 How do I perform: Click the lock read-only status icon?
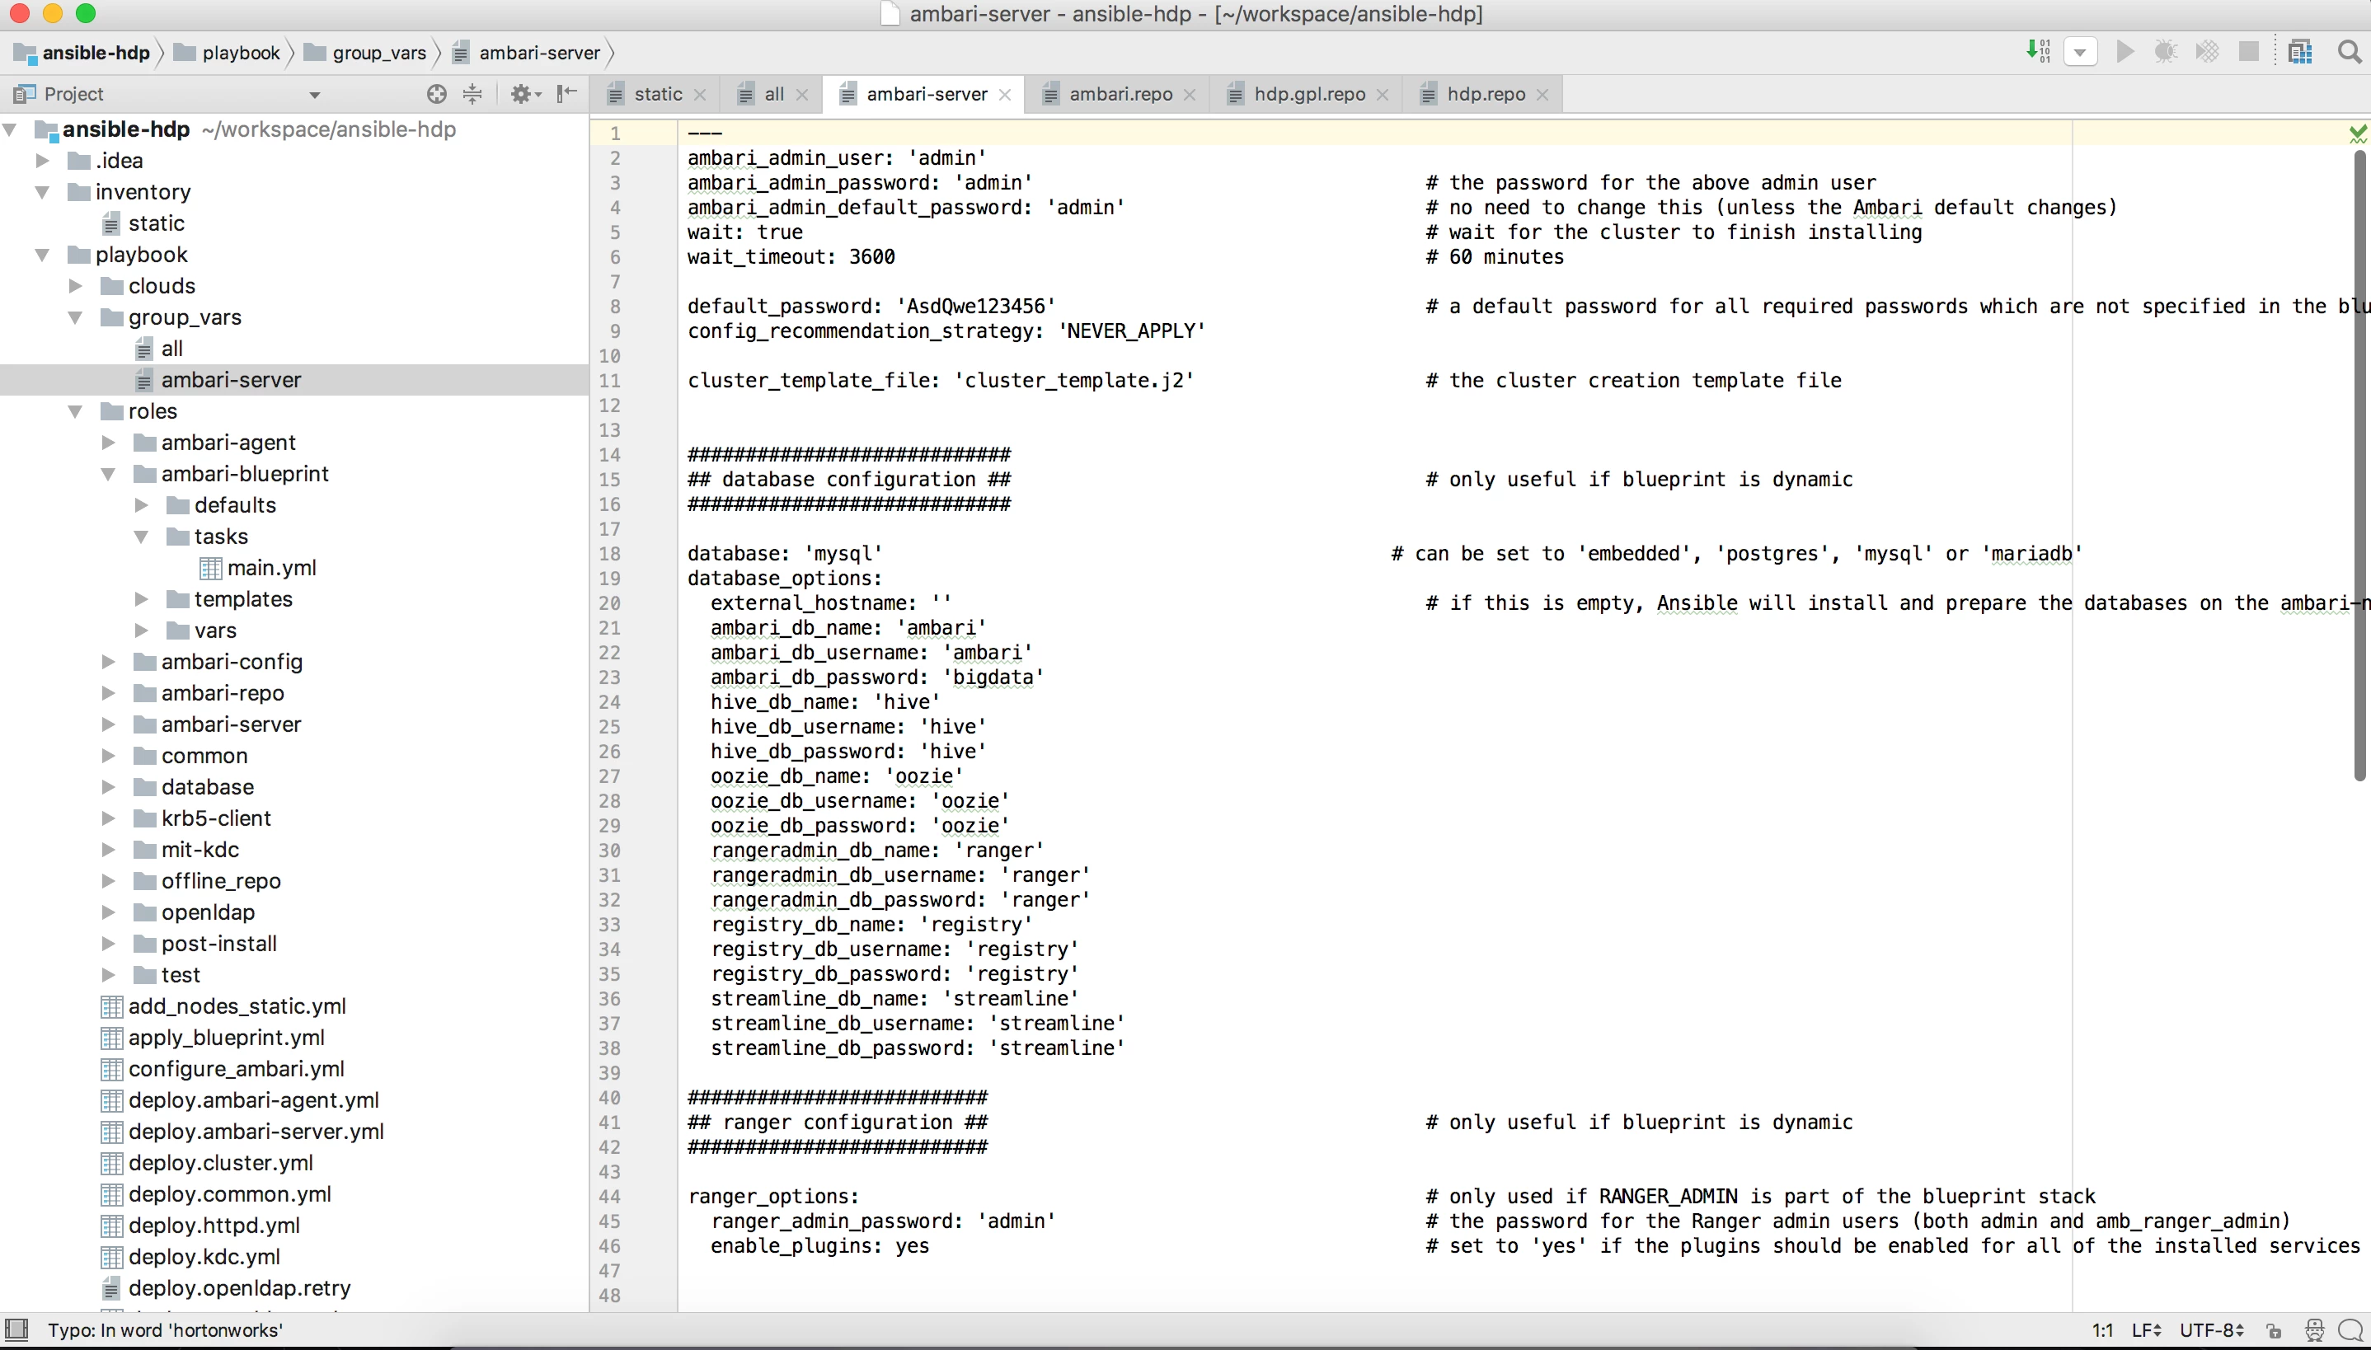2274,1330
